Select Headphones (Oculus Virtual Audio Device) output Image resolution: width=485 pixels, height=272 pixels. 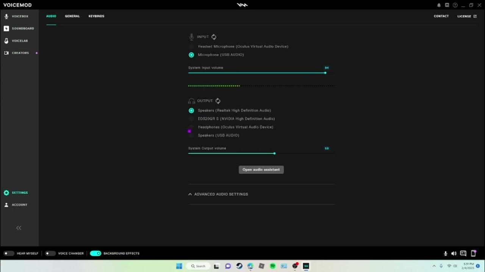(x=231, y=127)
